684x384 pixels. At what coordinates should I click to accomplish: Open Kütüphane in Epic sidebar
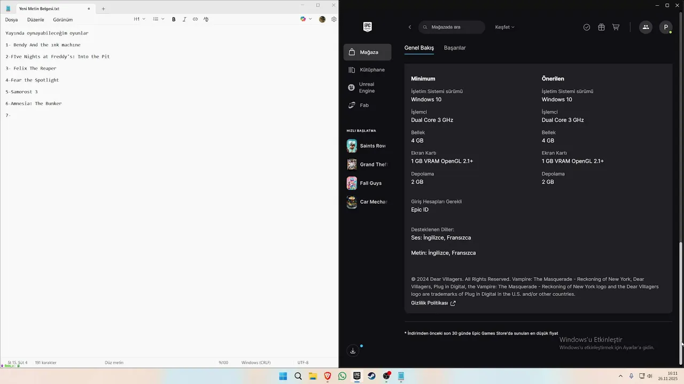tap(367, 70)
